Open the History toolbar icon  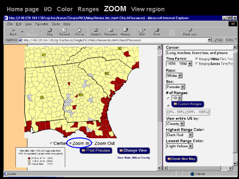(x=125, y=30)
